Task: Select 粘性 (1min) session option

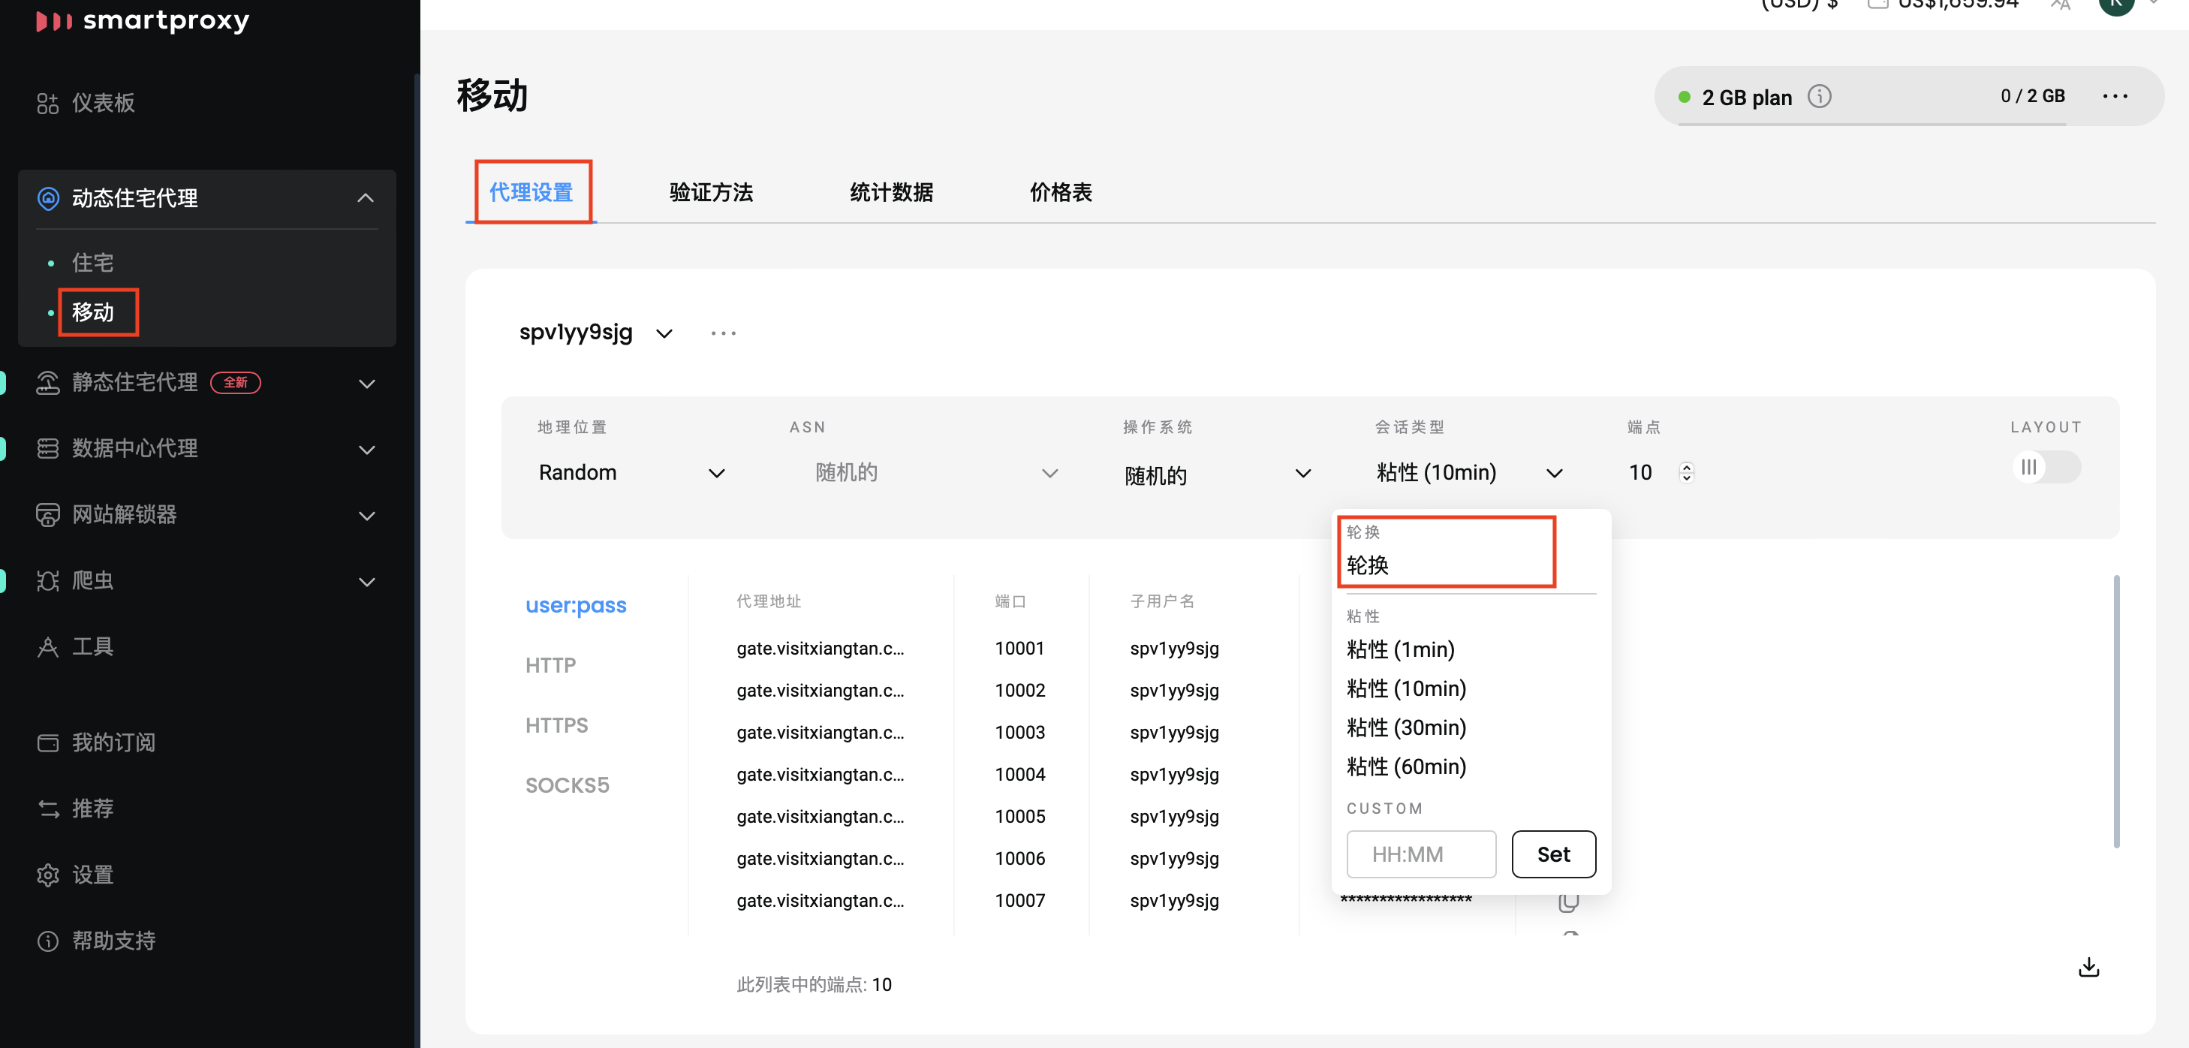Action: click(x=1400, y=649)
